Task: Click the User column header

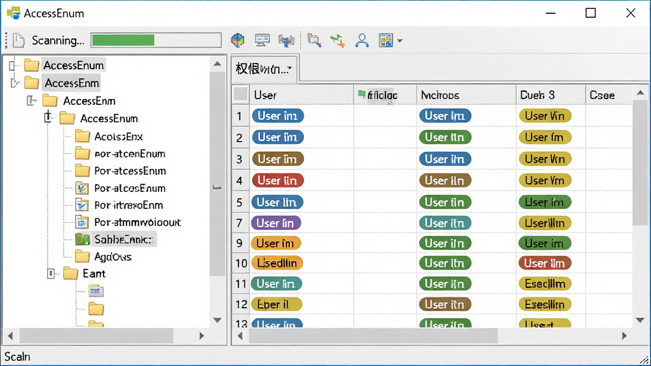Action: click(x=301, y=95)
